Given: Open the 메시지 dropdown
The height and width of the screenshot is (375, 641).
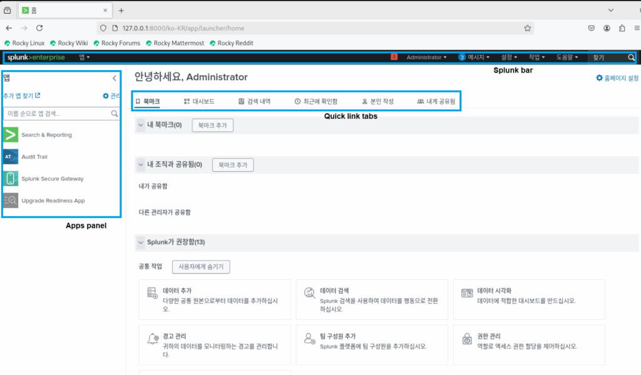Looking at the screenshot, I should (474, 57).
